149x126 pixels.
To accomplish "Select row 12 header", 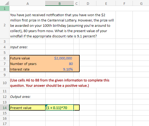I will pyautogui.click(x=5, y=97).
